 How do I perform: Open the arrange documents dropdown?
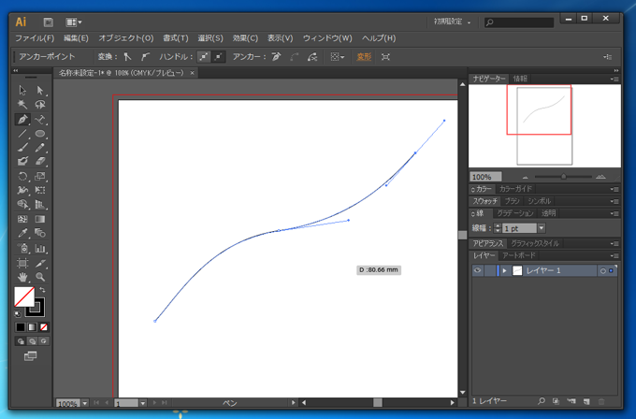pyautogui.click(x=73, y=22)
